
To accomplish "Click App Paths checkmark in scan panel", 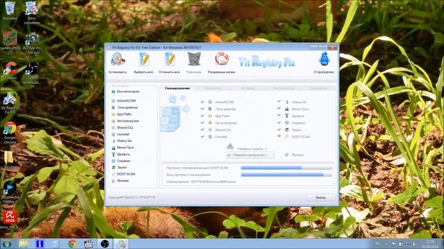I will coord(203,116).
